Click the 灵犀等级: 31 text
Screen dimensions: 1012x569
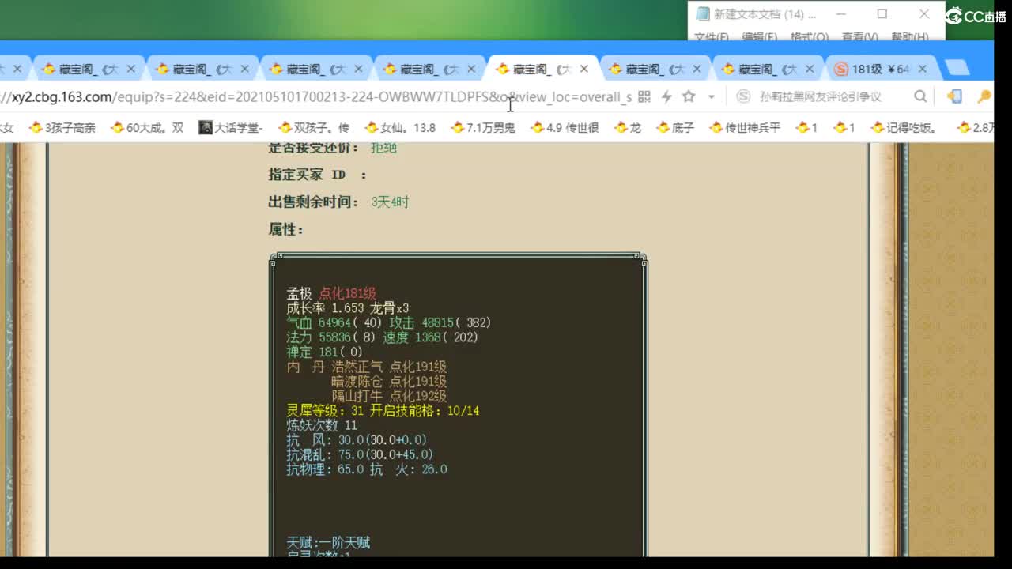(x=325, y=411)
